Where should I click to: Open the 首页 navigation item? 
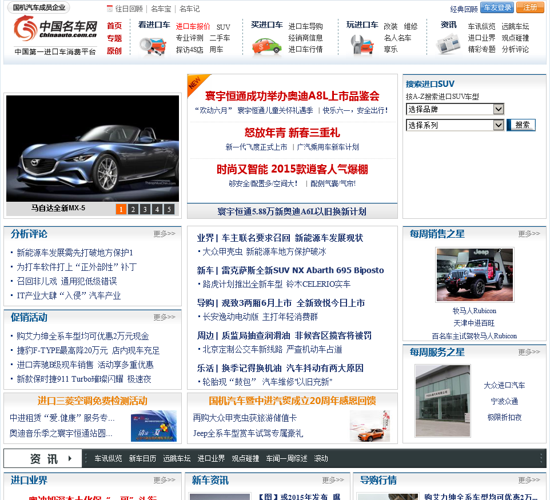(x=114, y=26)
